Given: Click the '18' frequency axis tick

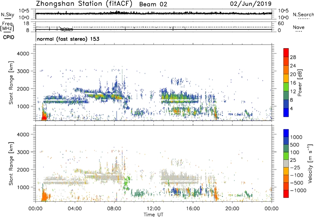Looking at the screenshot, I should click(26, 24).
